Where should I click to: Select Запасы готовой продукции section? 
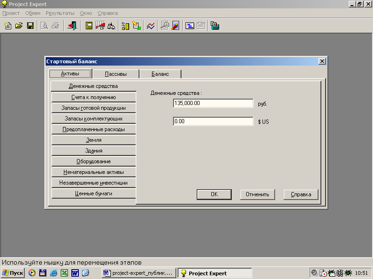pos(94,108)
